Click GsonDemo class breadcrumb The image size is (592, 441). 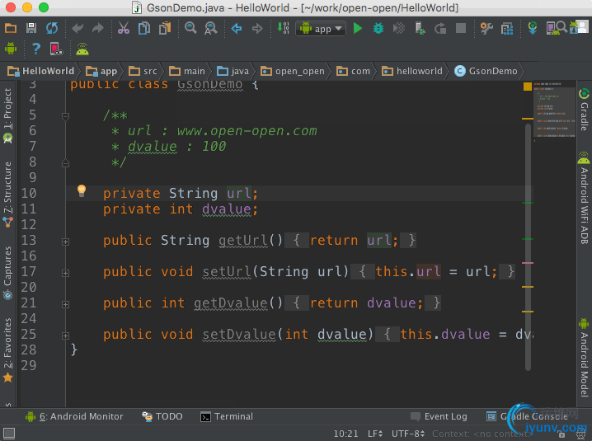click(486, 71)
